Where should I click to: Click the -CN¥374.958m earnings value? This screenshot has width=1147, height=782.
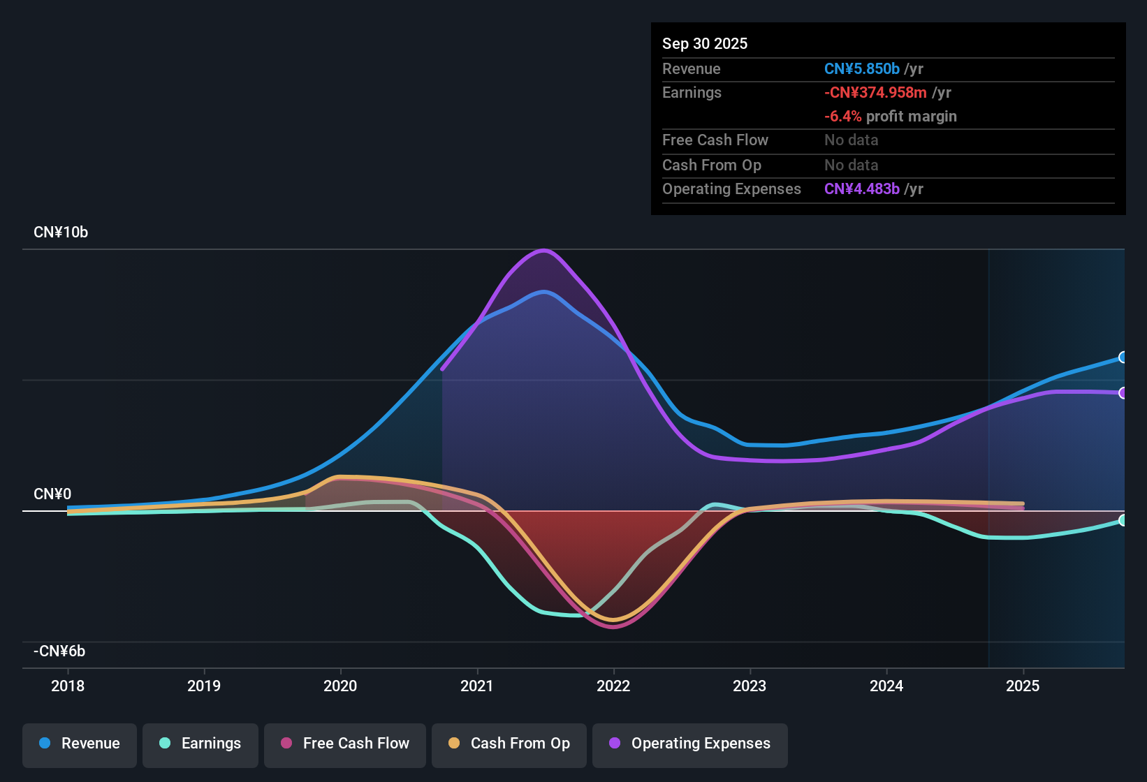pyautogui.click(x=876, y=92)
